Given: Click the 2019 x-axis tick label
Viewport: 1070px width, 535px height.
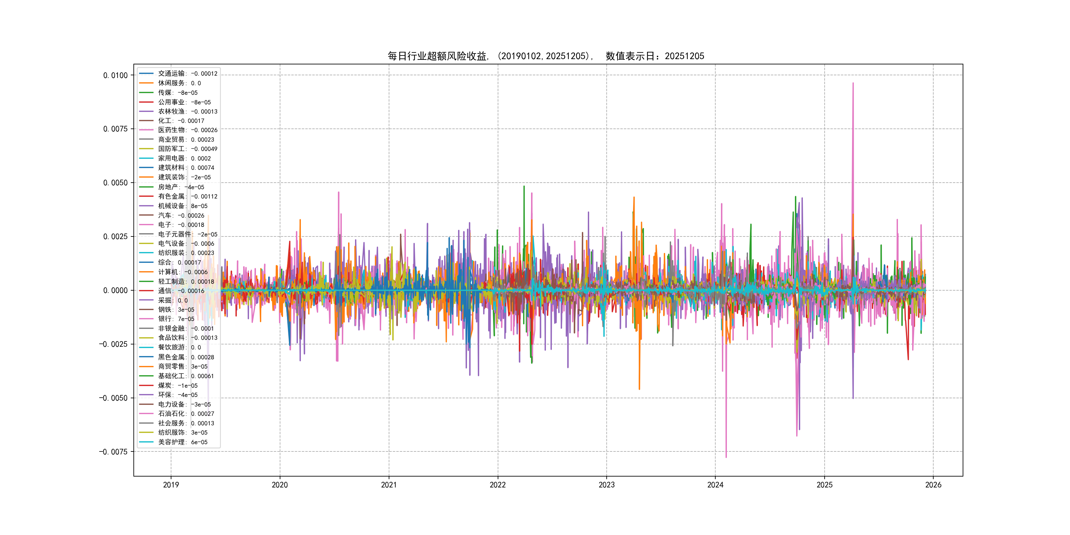Looking at the screenshot, I should [171, 485].
